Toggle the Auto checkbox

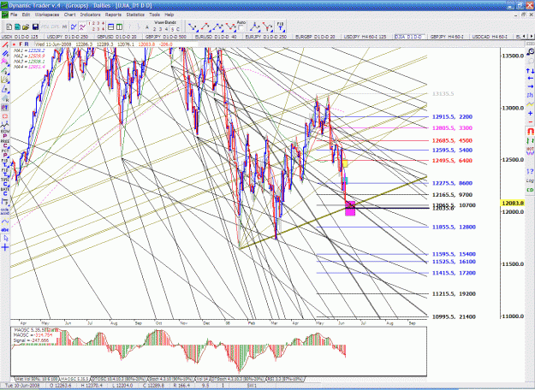pos(241,28)
